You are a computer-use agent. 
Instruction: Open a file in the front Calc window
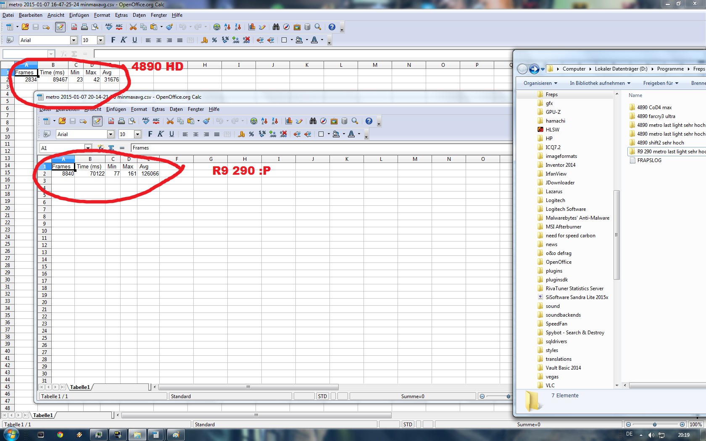[x=62, y=121]
